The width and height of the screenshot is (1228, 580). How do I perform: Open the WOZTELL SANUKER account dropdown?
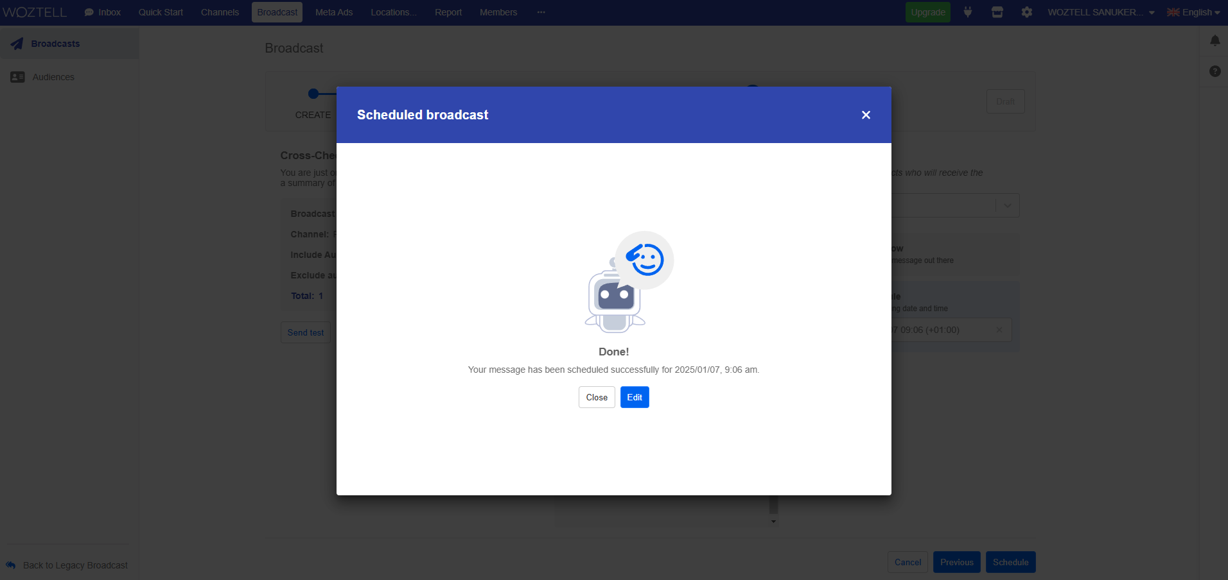point(1101,12)
